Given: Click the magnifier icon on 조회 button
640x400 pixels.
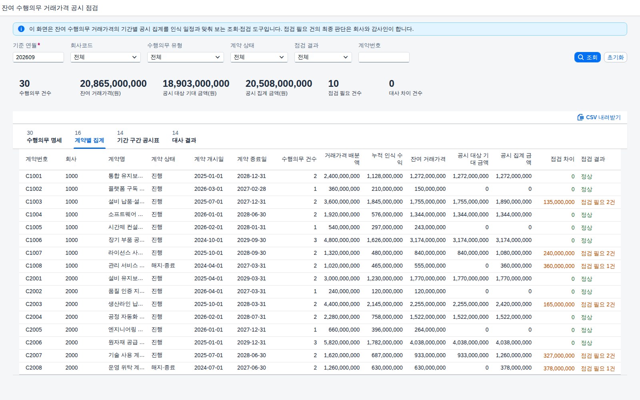Looking at the screenshot, I should (x=581, y=57).
